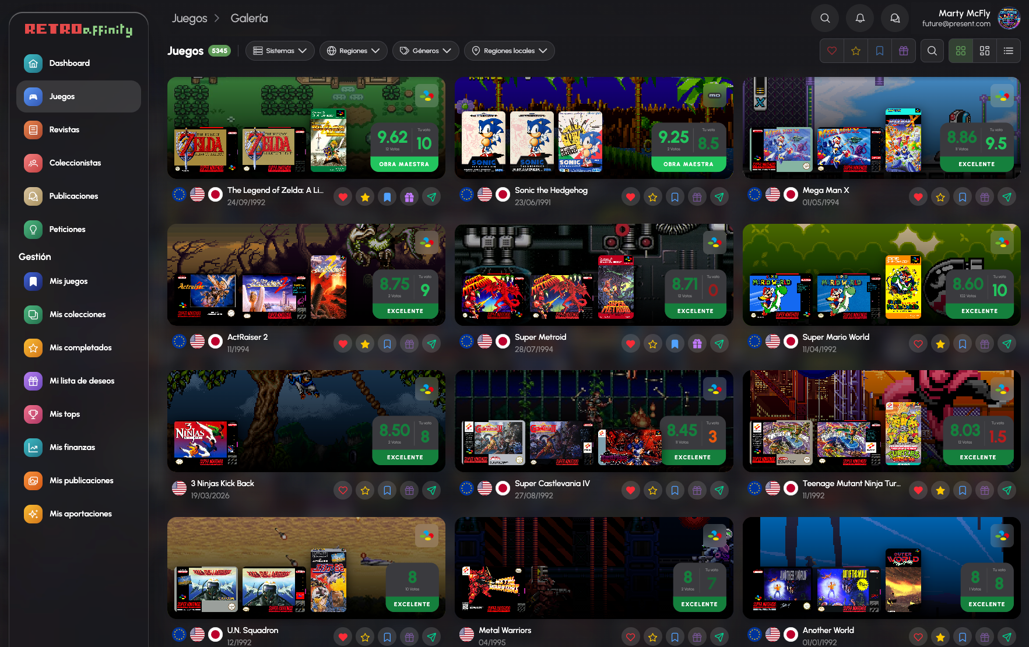
Task: Expand the Sistemas dropdown
Action: tap(280, 51)
